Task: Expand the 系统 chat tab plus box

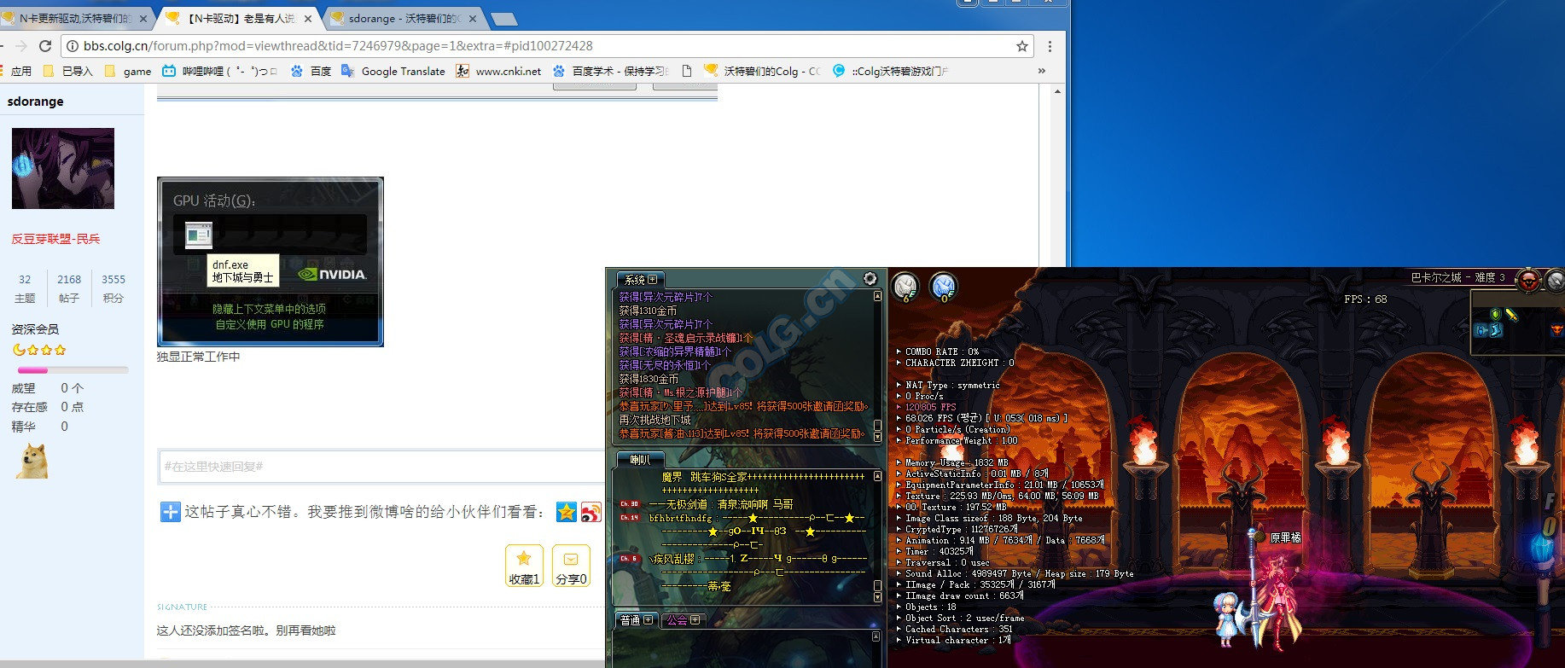Action: pos(653,280)
